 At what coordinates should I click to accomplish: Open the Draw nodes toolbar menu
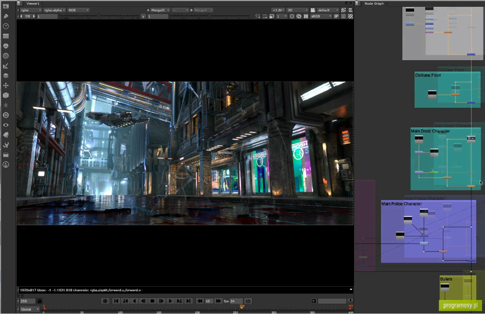pyautogui.click(x=5, y=16)
